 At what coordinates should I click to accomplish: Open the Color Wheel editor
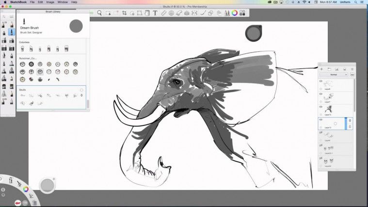[x=235, y=13]
